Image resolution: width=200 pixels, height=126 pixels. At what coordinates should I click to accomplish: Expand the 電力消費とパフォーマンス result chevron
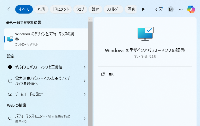click(85, 81)
